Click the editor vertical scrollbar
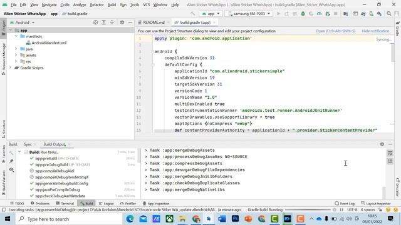Screen dimensions: 401x225 pos(393,52)
